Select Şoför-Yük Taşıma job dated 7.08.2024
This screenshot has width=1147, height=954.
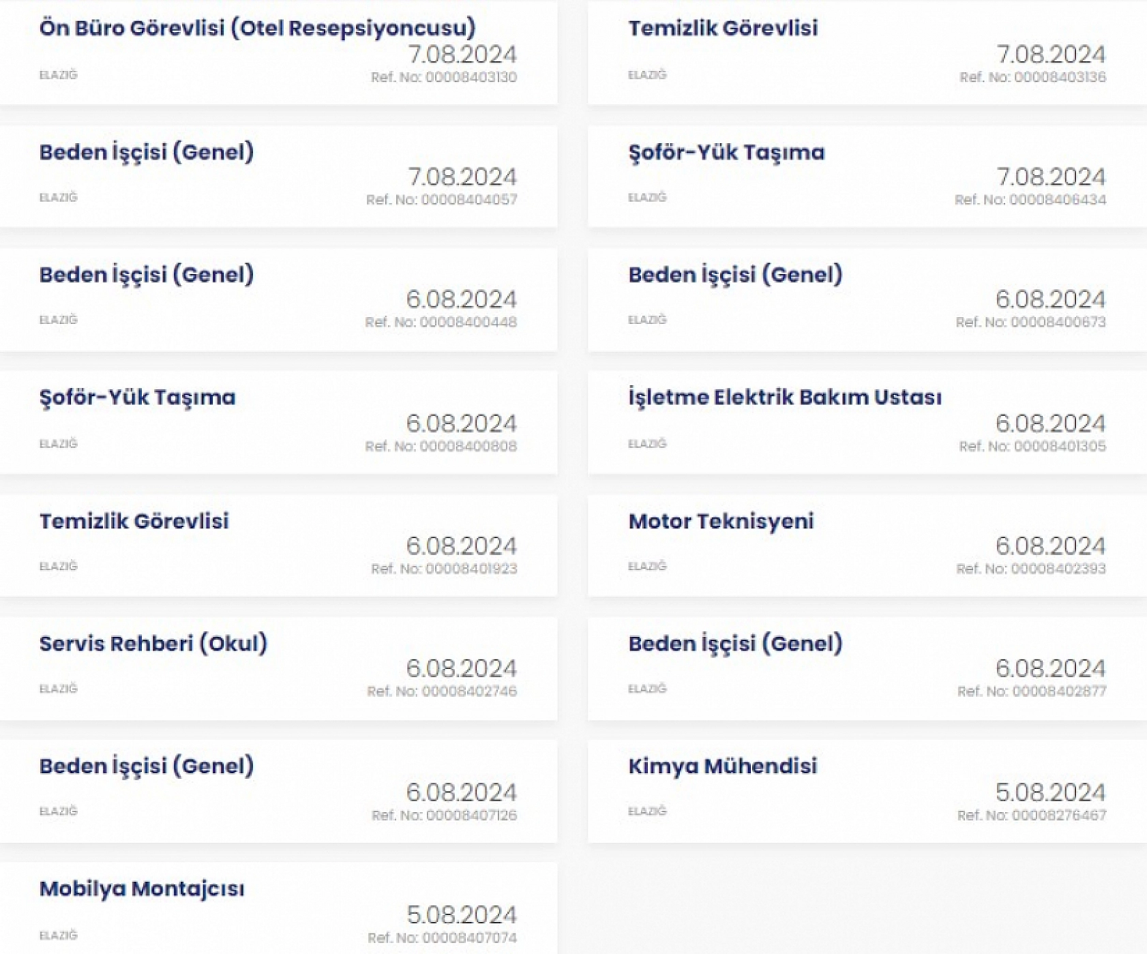pos(726,152)
